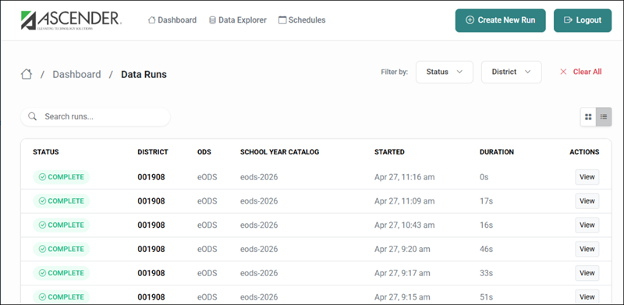Image resolution: width=624 pixels, height=305 pixels.
Task: View the run started 9:15 am
Action: pos(587,297)
